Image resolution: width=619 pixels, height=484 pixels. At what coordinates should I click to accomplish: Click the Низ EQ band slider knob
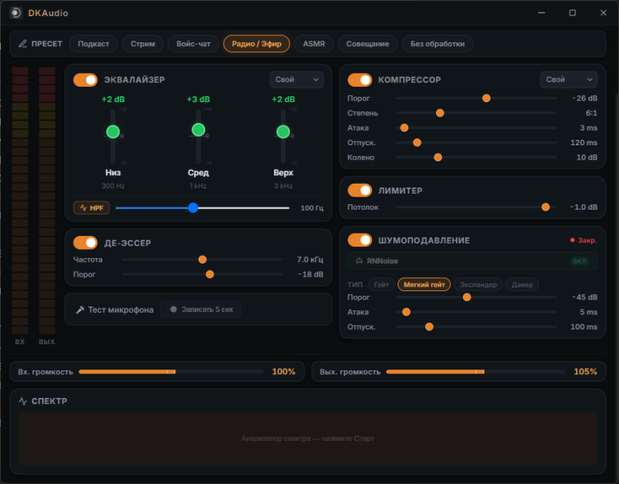[x=113, y=131]
